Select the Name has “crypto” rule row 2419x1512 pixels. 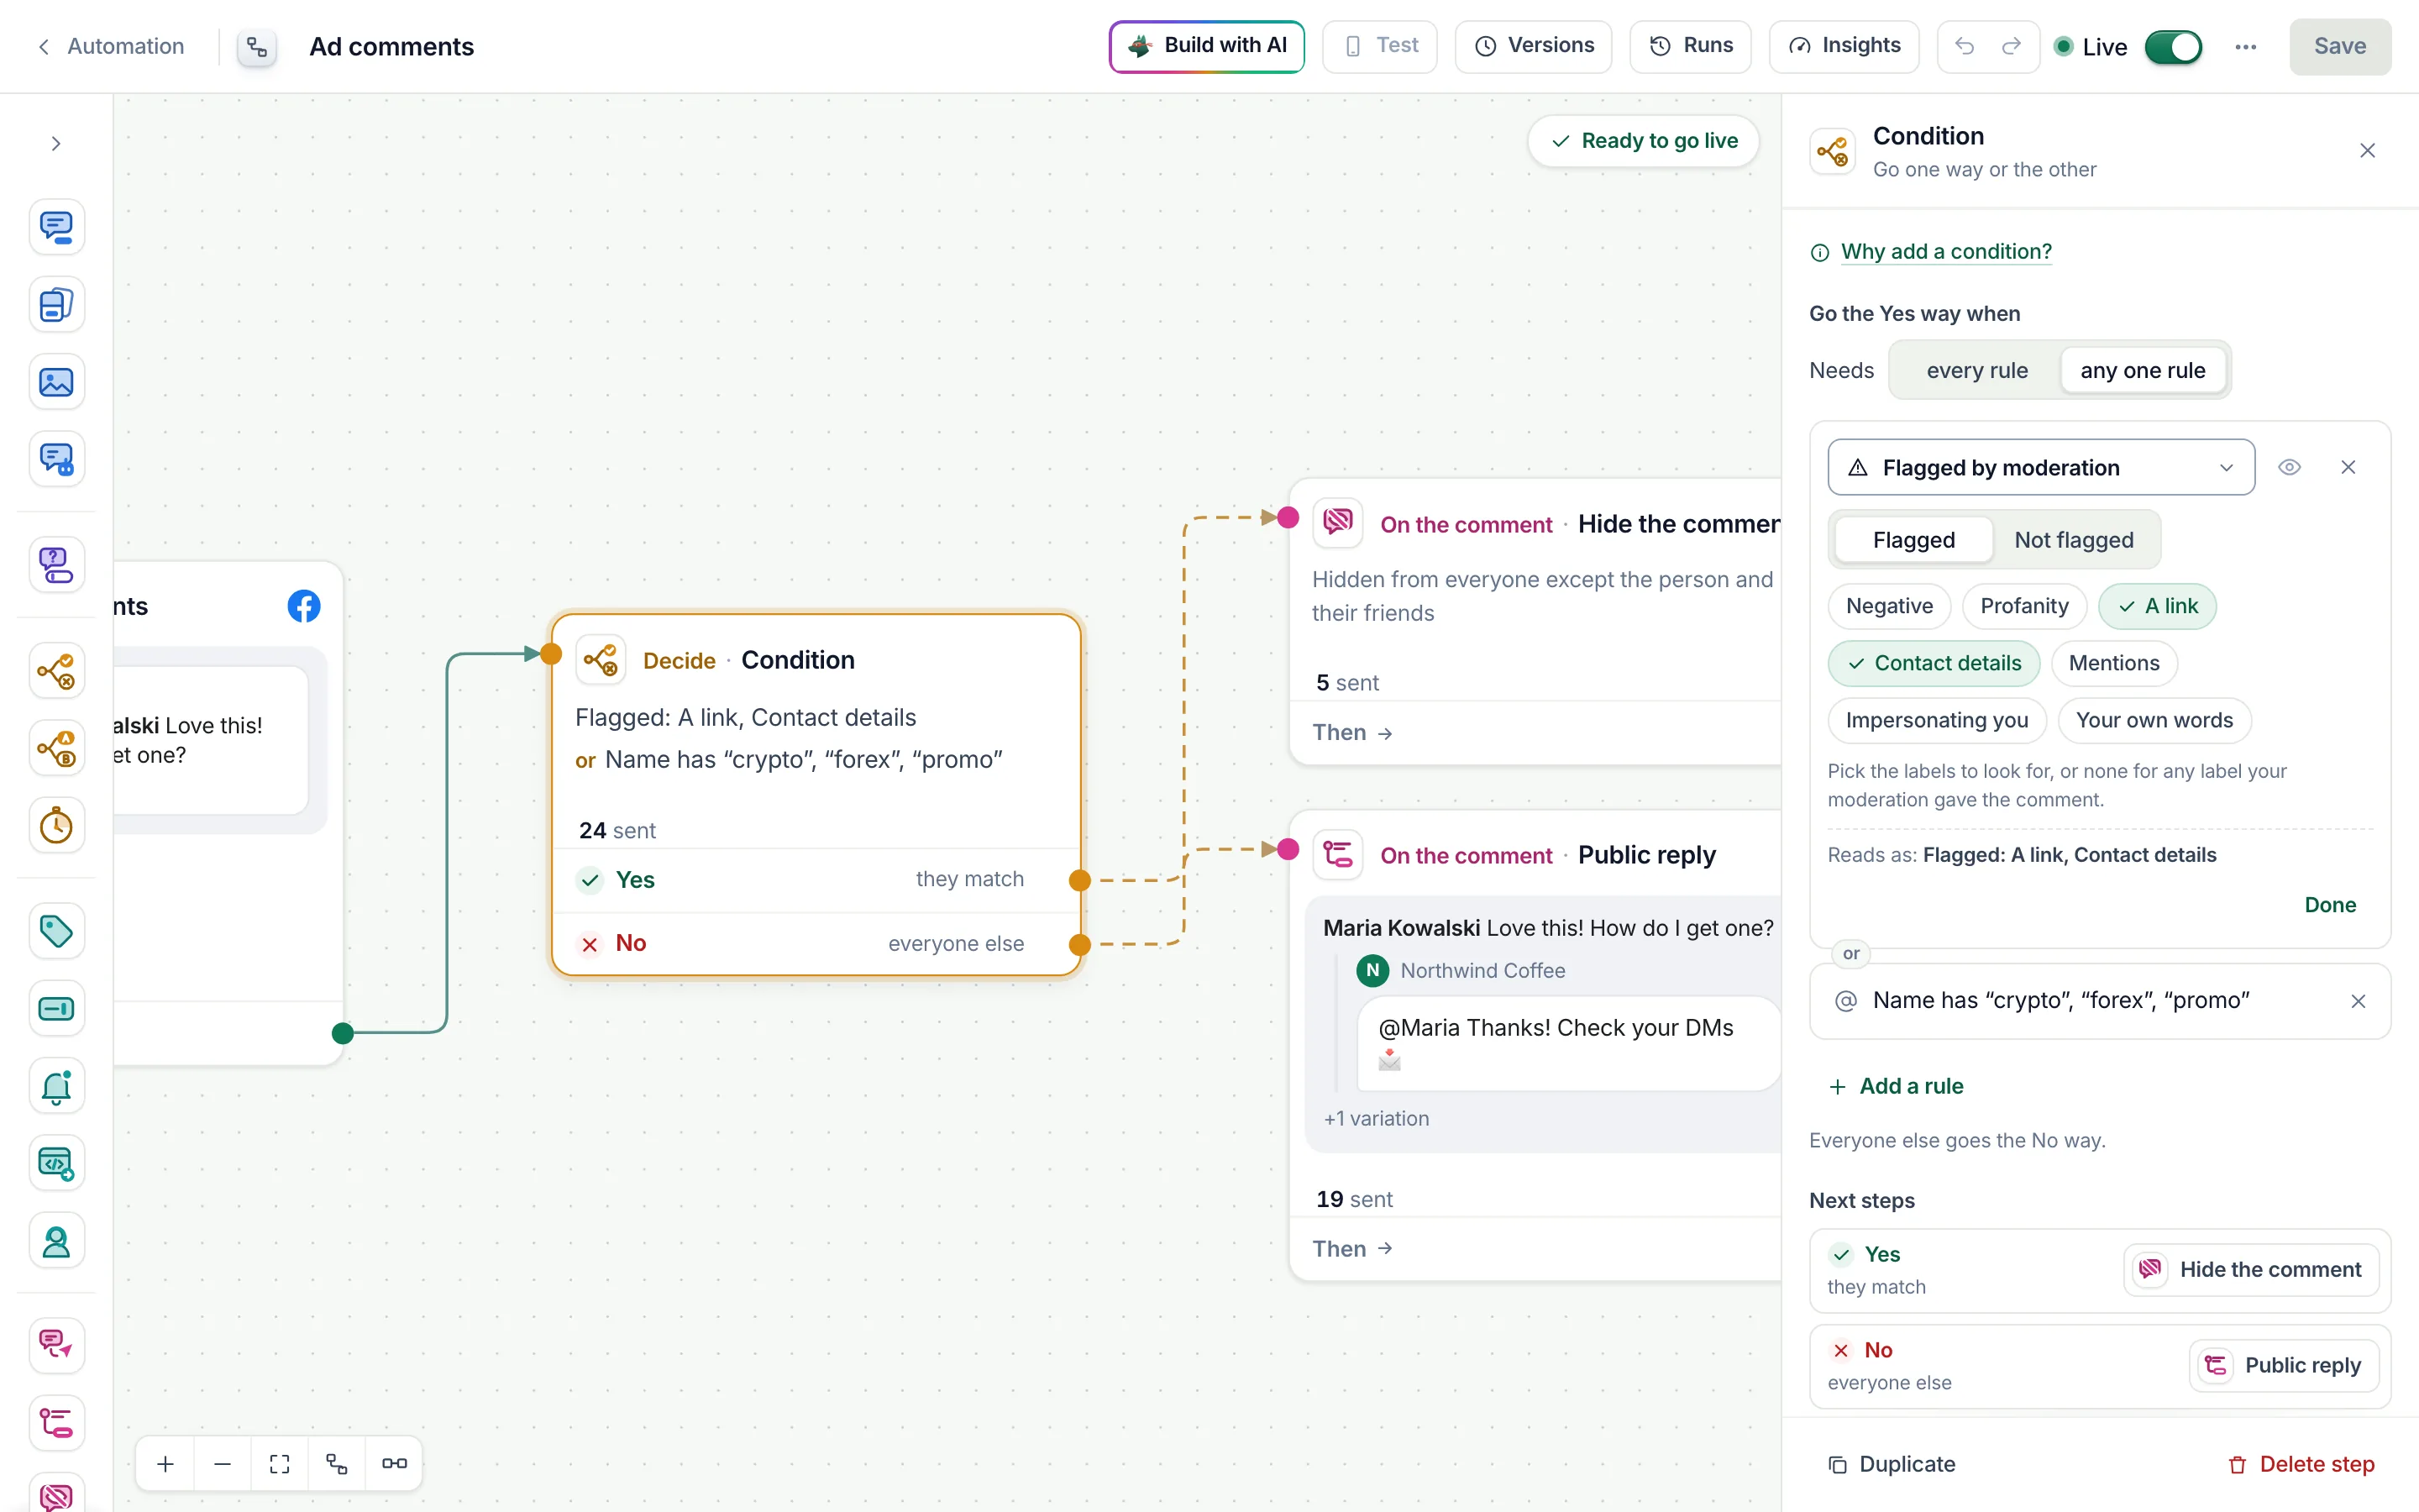coord(2100,1001)
